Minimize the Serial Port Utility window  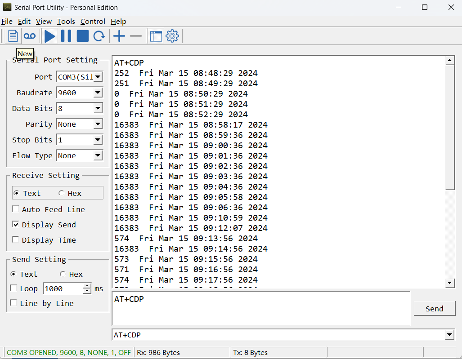(x=399, y=7)
